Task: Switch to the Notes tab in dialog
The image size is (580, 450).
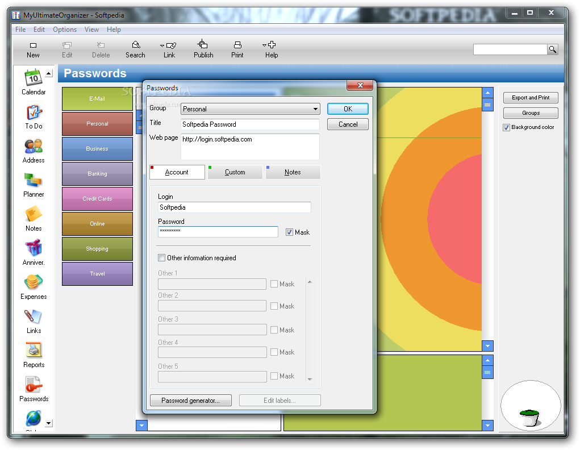Action: (x=293, y=172)
